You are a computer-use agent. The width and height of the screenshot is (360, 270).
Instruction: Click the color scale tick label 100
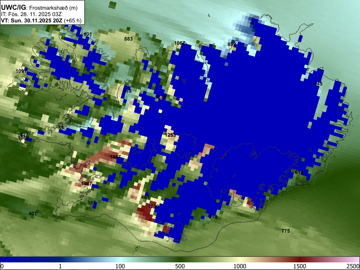(x=120, y=266)
